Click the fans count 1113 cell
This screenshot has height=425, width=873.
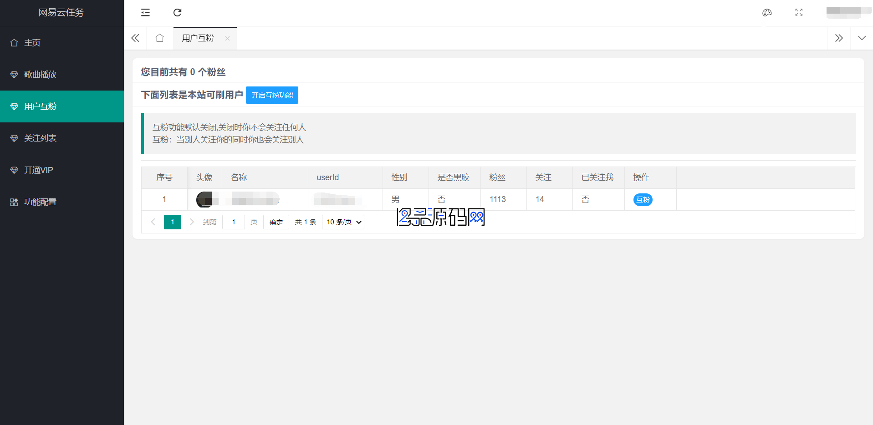point(504,199)
